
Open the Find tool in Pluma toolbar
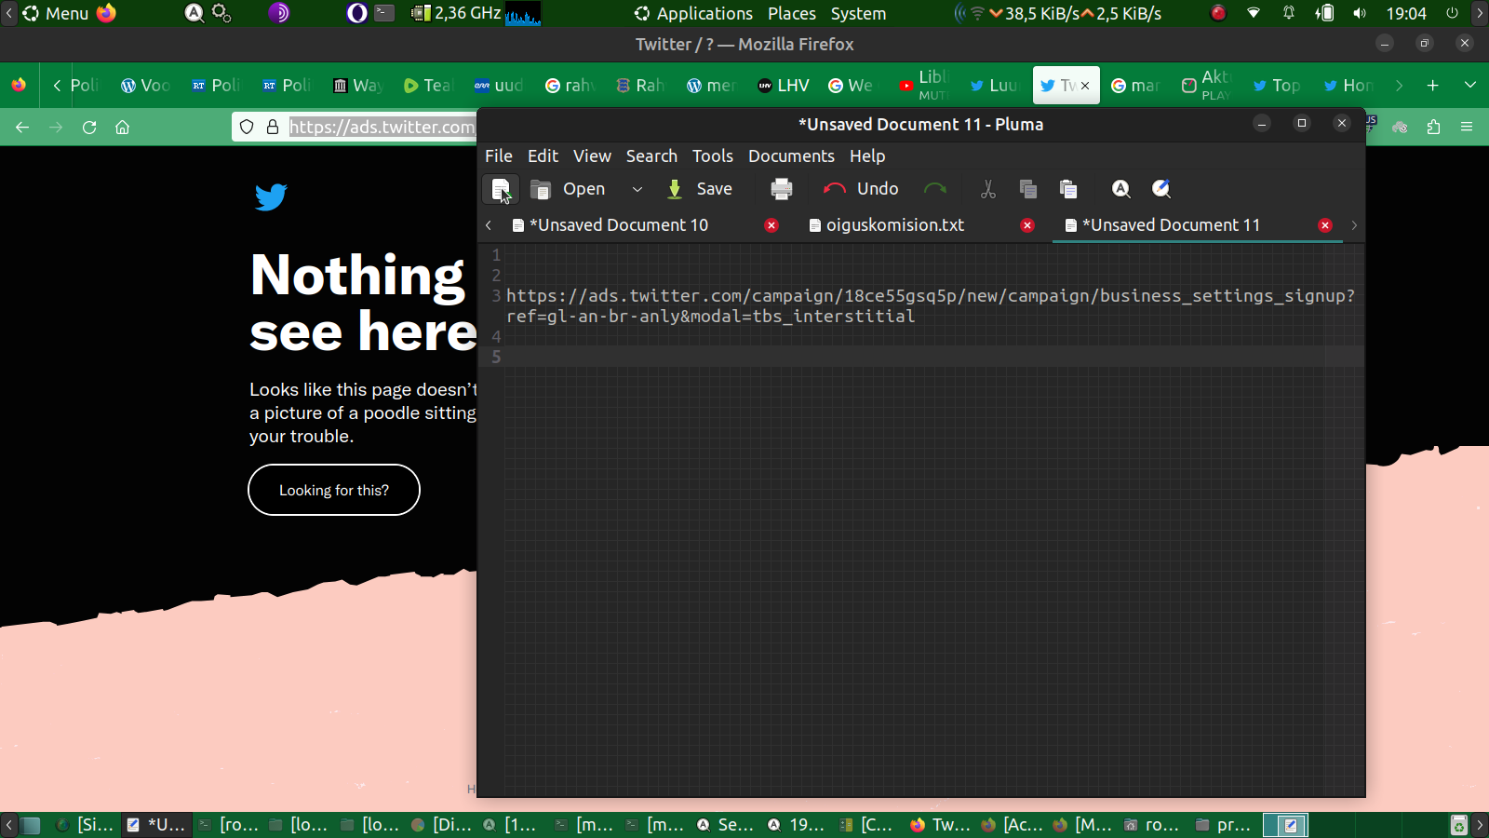click(1121, 189)
